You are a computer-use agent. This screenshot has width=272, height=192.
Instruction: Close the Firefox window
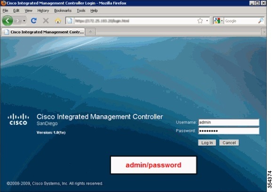(x=264, y=3)
